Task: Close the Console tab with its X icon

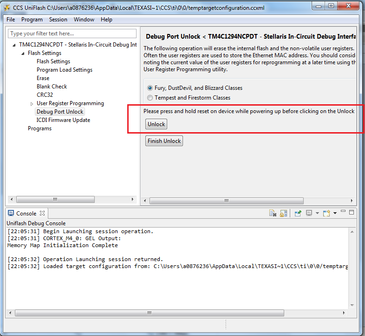Action: pyautogui.click(x=42, y=213)
